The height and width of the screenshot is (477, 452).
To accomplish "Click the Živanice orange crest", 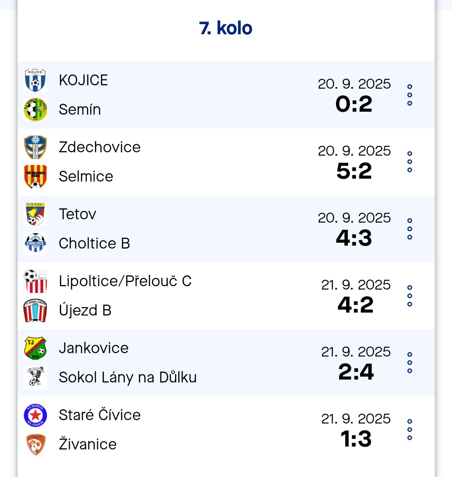I will [35, 444].
